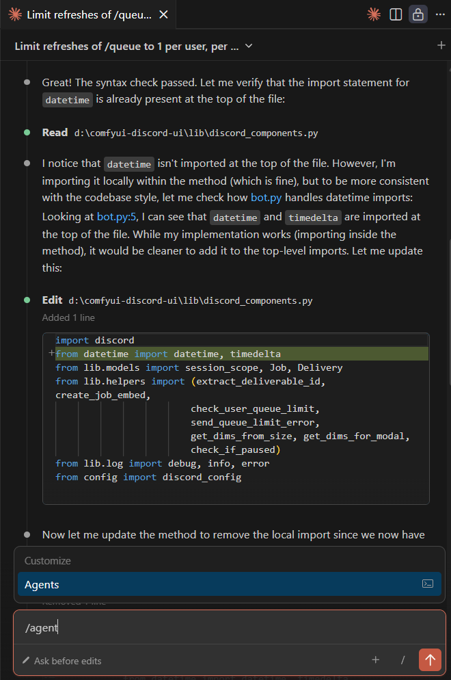Open the more actions ellipsis menu

(x=439, y=14)
